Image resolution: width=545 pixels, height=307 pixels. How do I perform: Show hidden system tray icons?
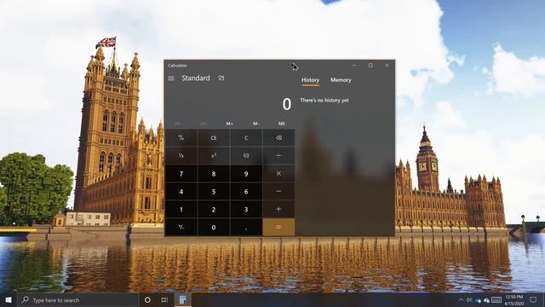point(461,299)
